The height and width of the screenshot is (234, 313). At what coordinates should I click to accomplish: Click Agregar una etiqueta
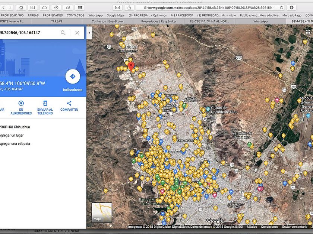click(15, 144)
